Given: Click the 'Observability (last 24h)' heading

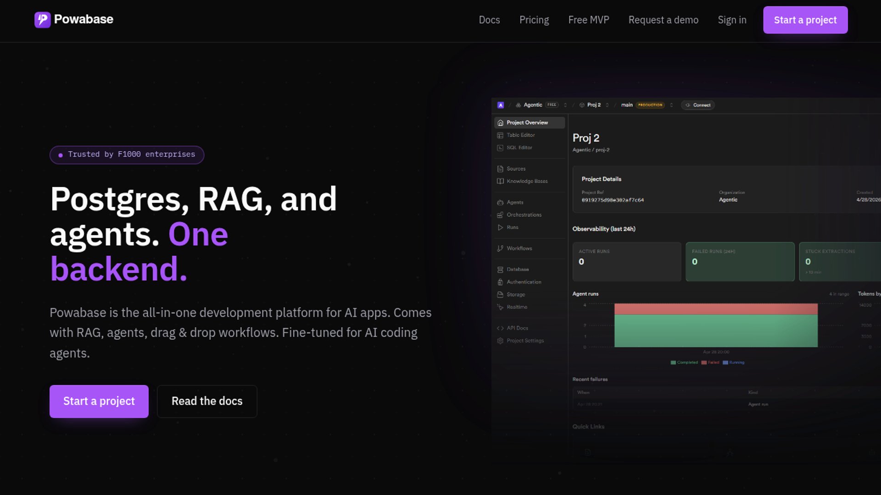Looking at the screenshot, I should [604, 229].
